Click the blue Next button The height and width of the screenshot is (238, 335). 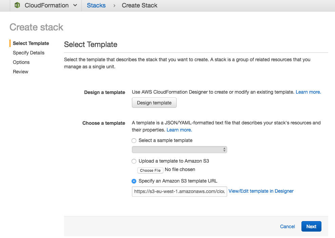pos(311,226)
